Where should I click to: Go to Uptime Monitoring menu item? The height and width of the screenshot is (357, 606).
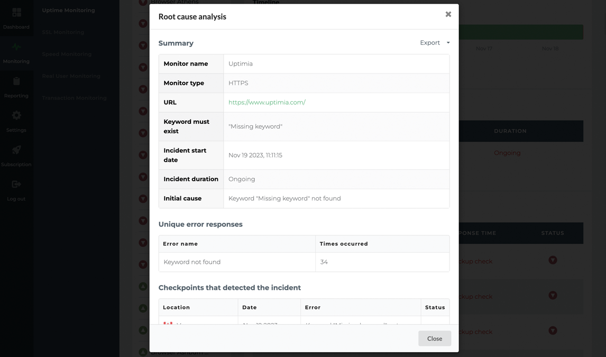coord(68,11)
